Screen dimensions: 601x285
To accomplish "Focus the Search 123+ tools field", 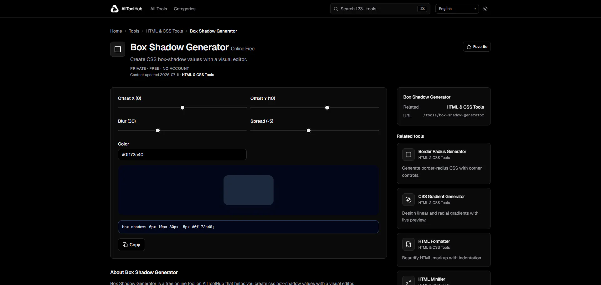I will [x=380, y=9].
